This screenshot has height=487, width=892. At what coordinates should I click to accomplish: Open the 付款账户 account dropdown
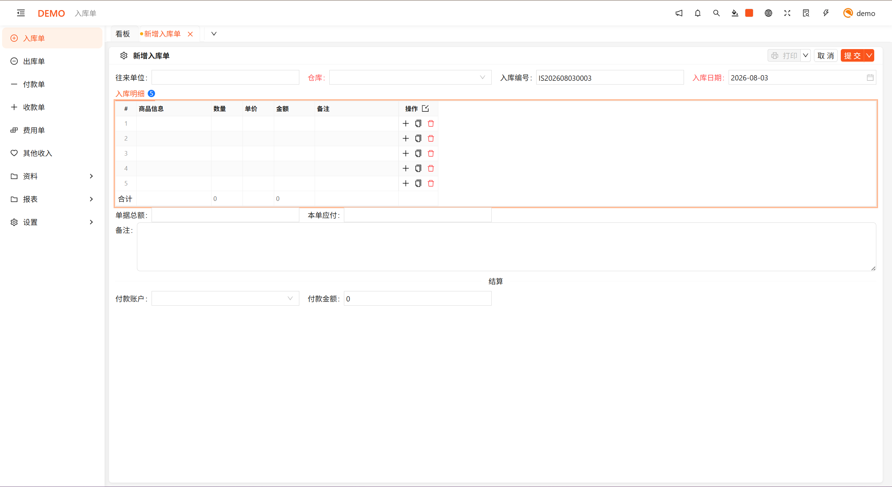pyautogui.click(x=225, y=299)
